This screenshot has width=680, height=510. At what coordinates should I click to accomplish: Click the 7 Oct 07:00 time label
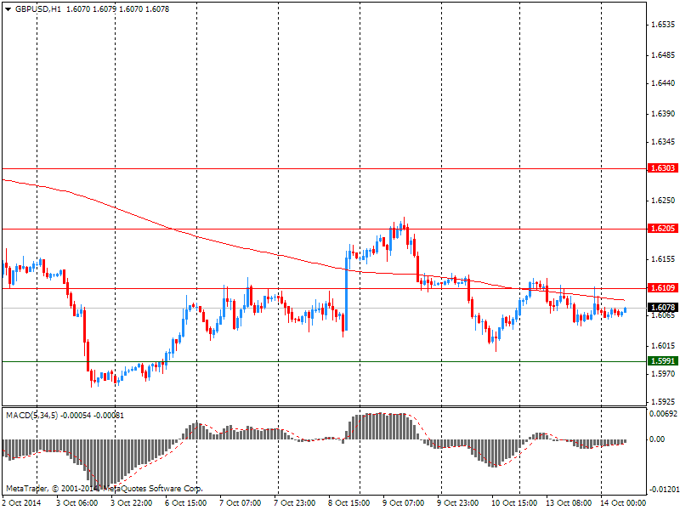click(x=241, y=502)
